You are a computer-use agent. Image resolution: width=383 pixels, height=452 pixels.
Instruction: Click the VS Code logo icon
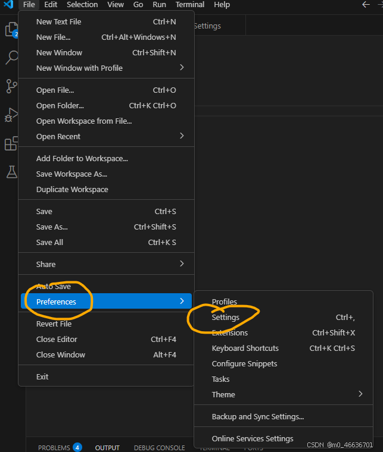click(8, 4)
